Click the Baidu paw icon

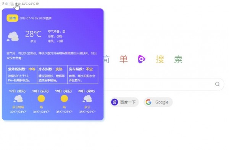coord(114,102)
